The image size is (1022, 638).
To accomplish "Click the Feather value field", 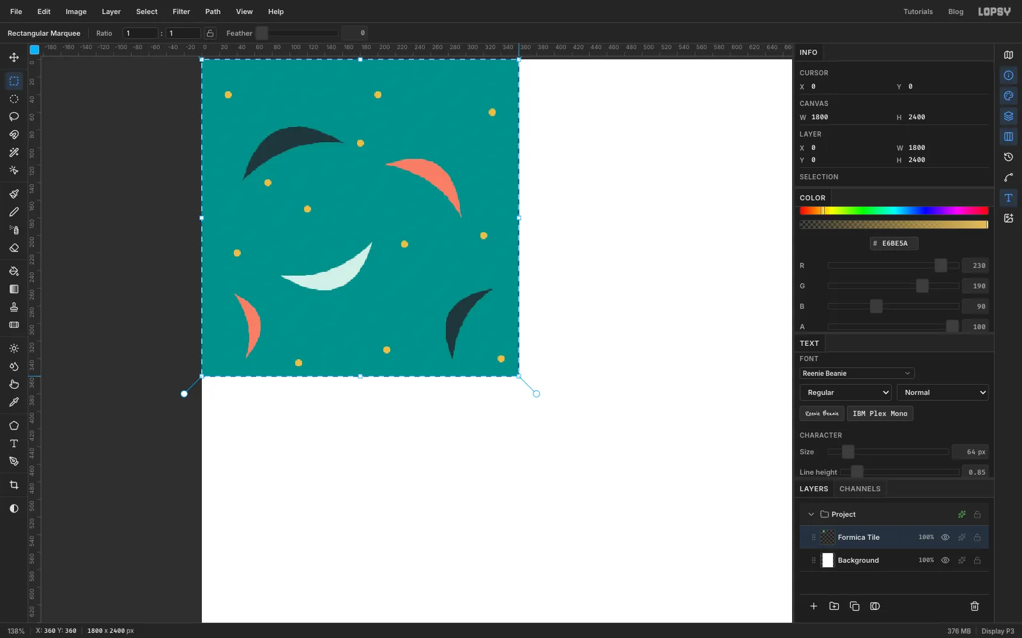I will (355, 33).
